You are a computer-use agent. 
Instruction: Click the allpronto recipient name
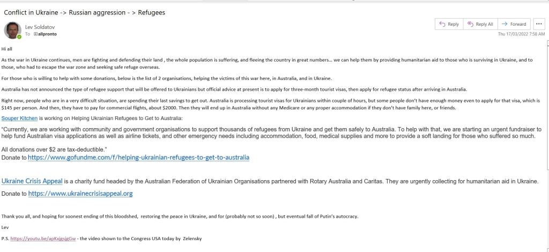(47, 34)
